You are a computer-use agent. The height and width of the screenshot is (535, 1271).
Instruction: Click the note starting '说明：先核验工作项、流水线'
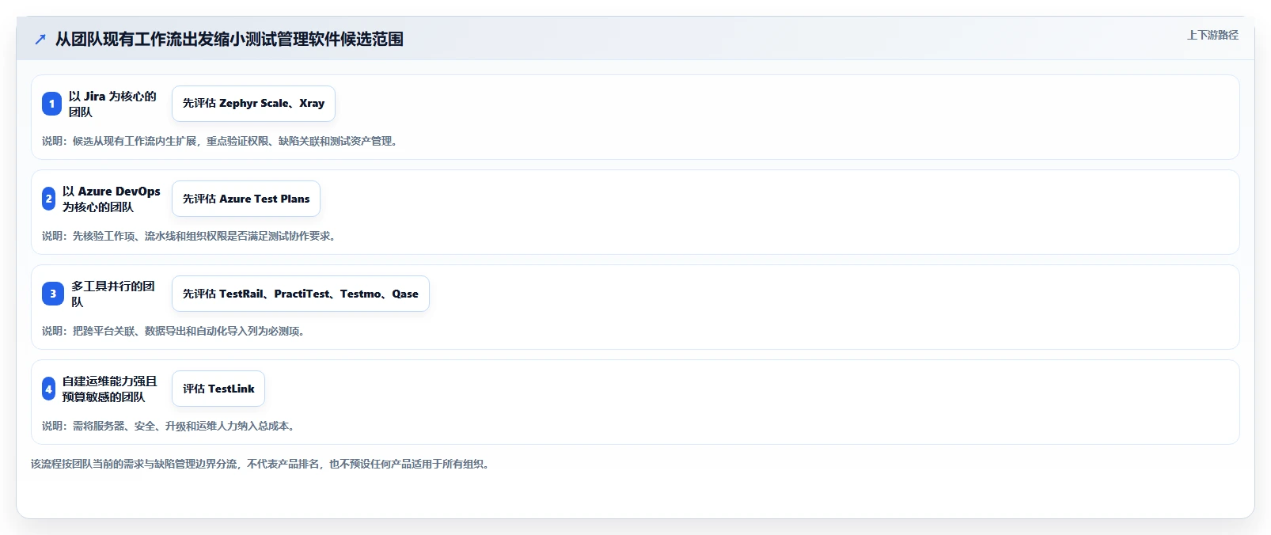[191, 236]
